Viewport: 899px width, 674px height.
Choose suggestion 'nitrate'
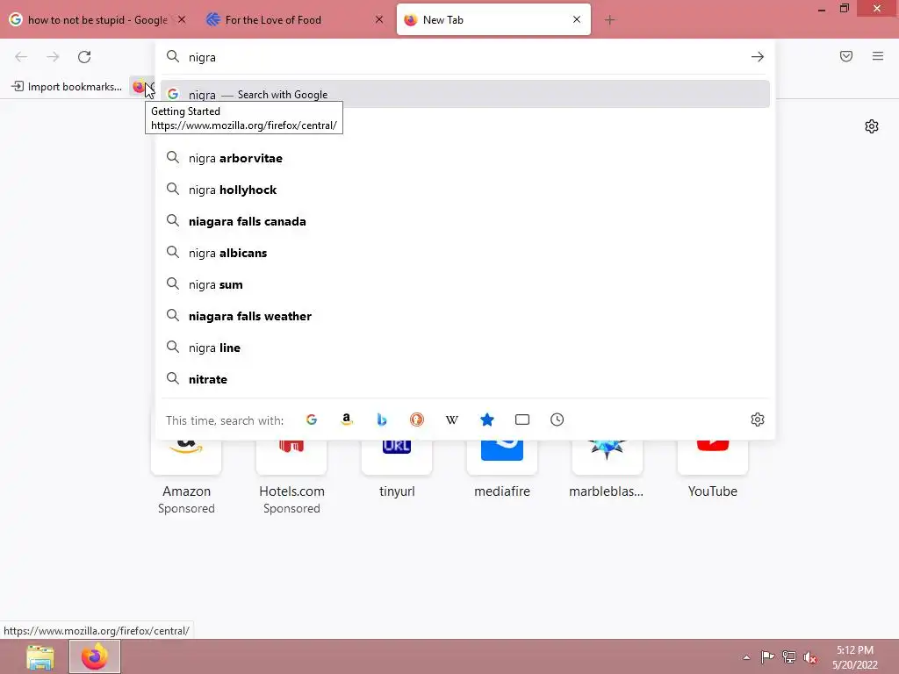pos(465,379)
